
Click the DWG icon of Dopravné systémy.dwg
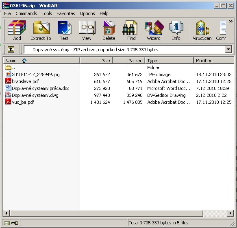pos(8,95)
